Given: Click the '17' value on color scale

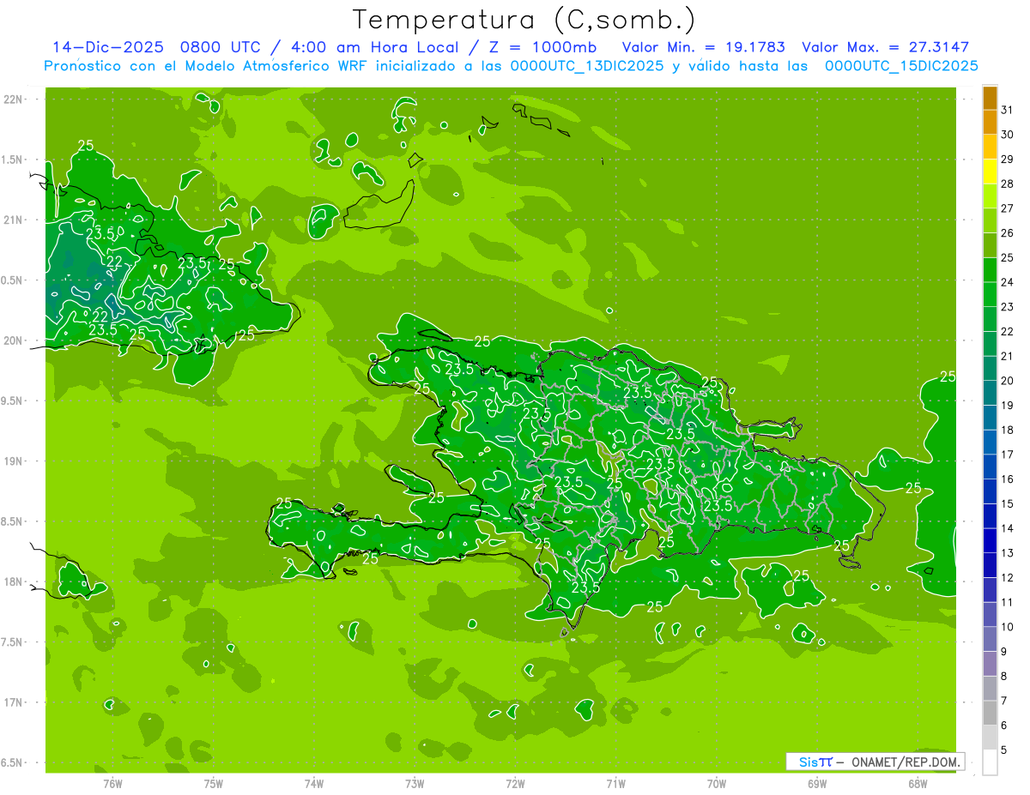Looking at the screenshot, I should pos(1007,455).
